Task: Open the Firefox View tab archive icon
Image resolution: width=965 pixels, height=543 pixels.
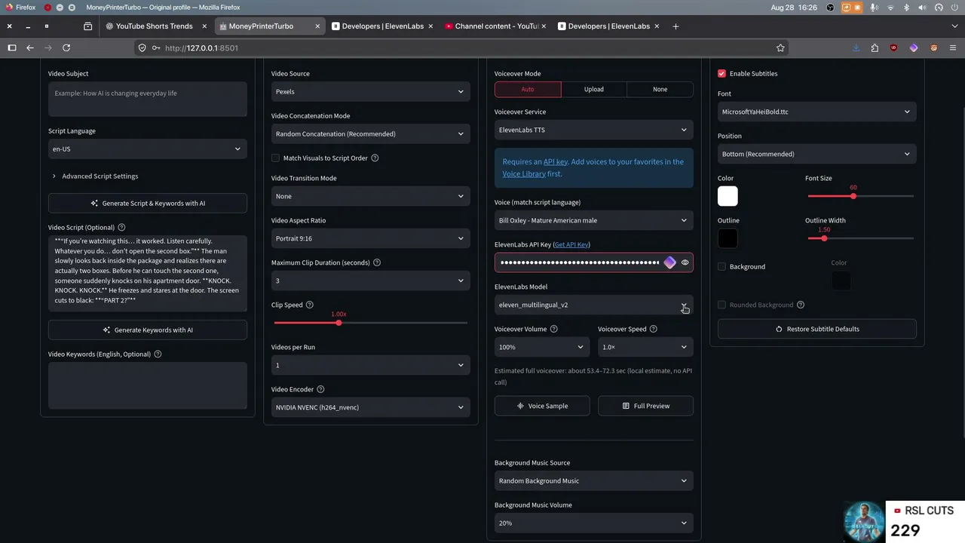Action: point(87,26)
